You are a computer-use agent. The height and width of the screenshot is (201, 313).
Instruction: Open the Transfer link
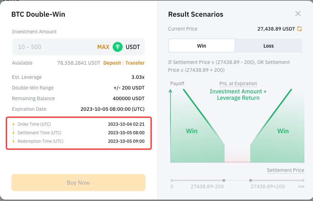pyautogui.click(x=135, y=63)
